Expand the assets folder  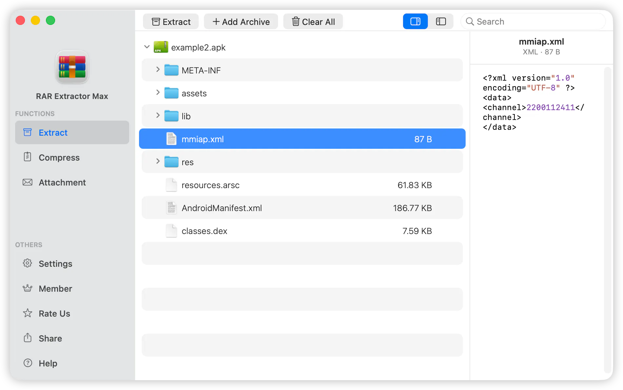click(158, 92)
